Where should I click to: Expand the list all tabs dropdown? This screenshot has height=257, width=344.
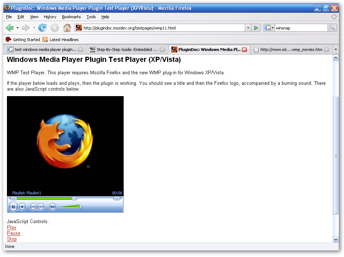tap(336, 50)
